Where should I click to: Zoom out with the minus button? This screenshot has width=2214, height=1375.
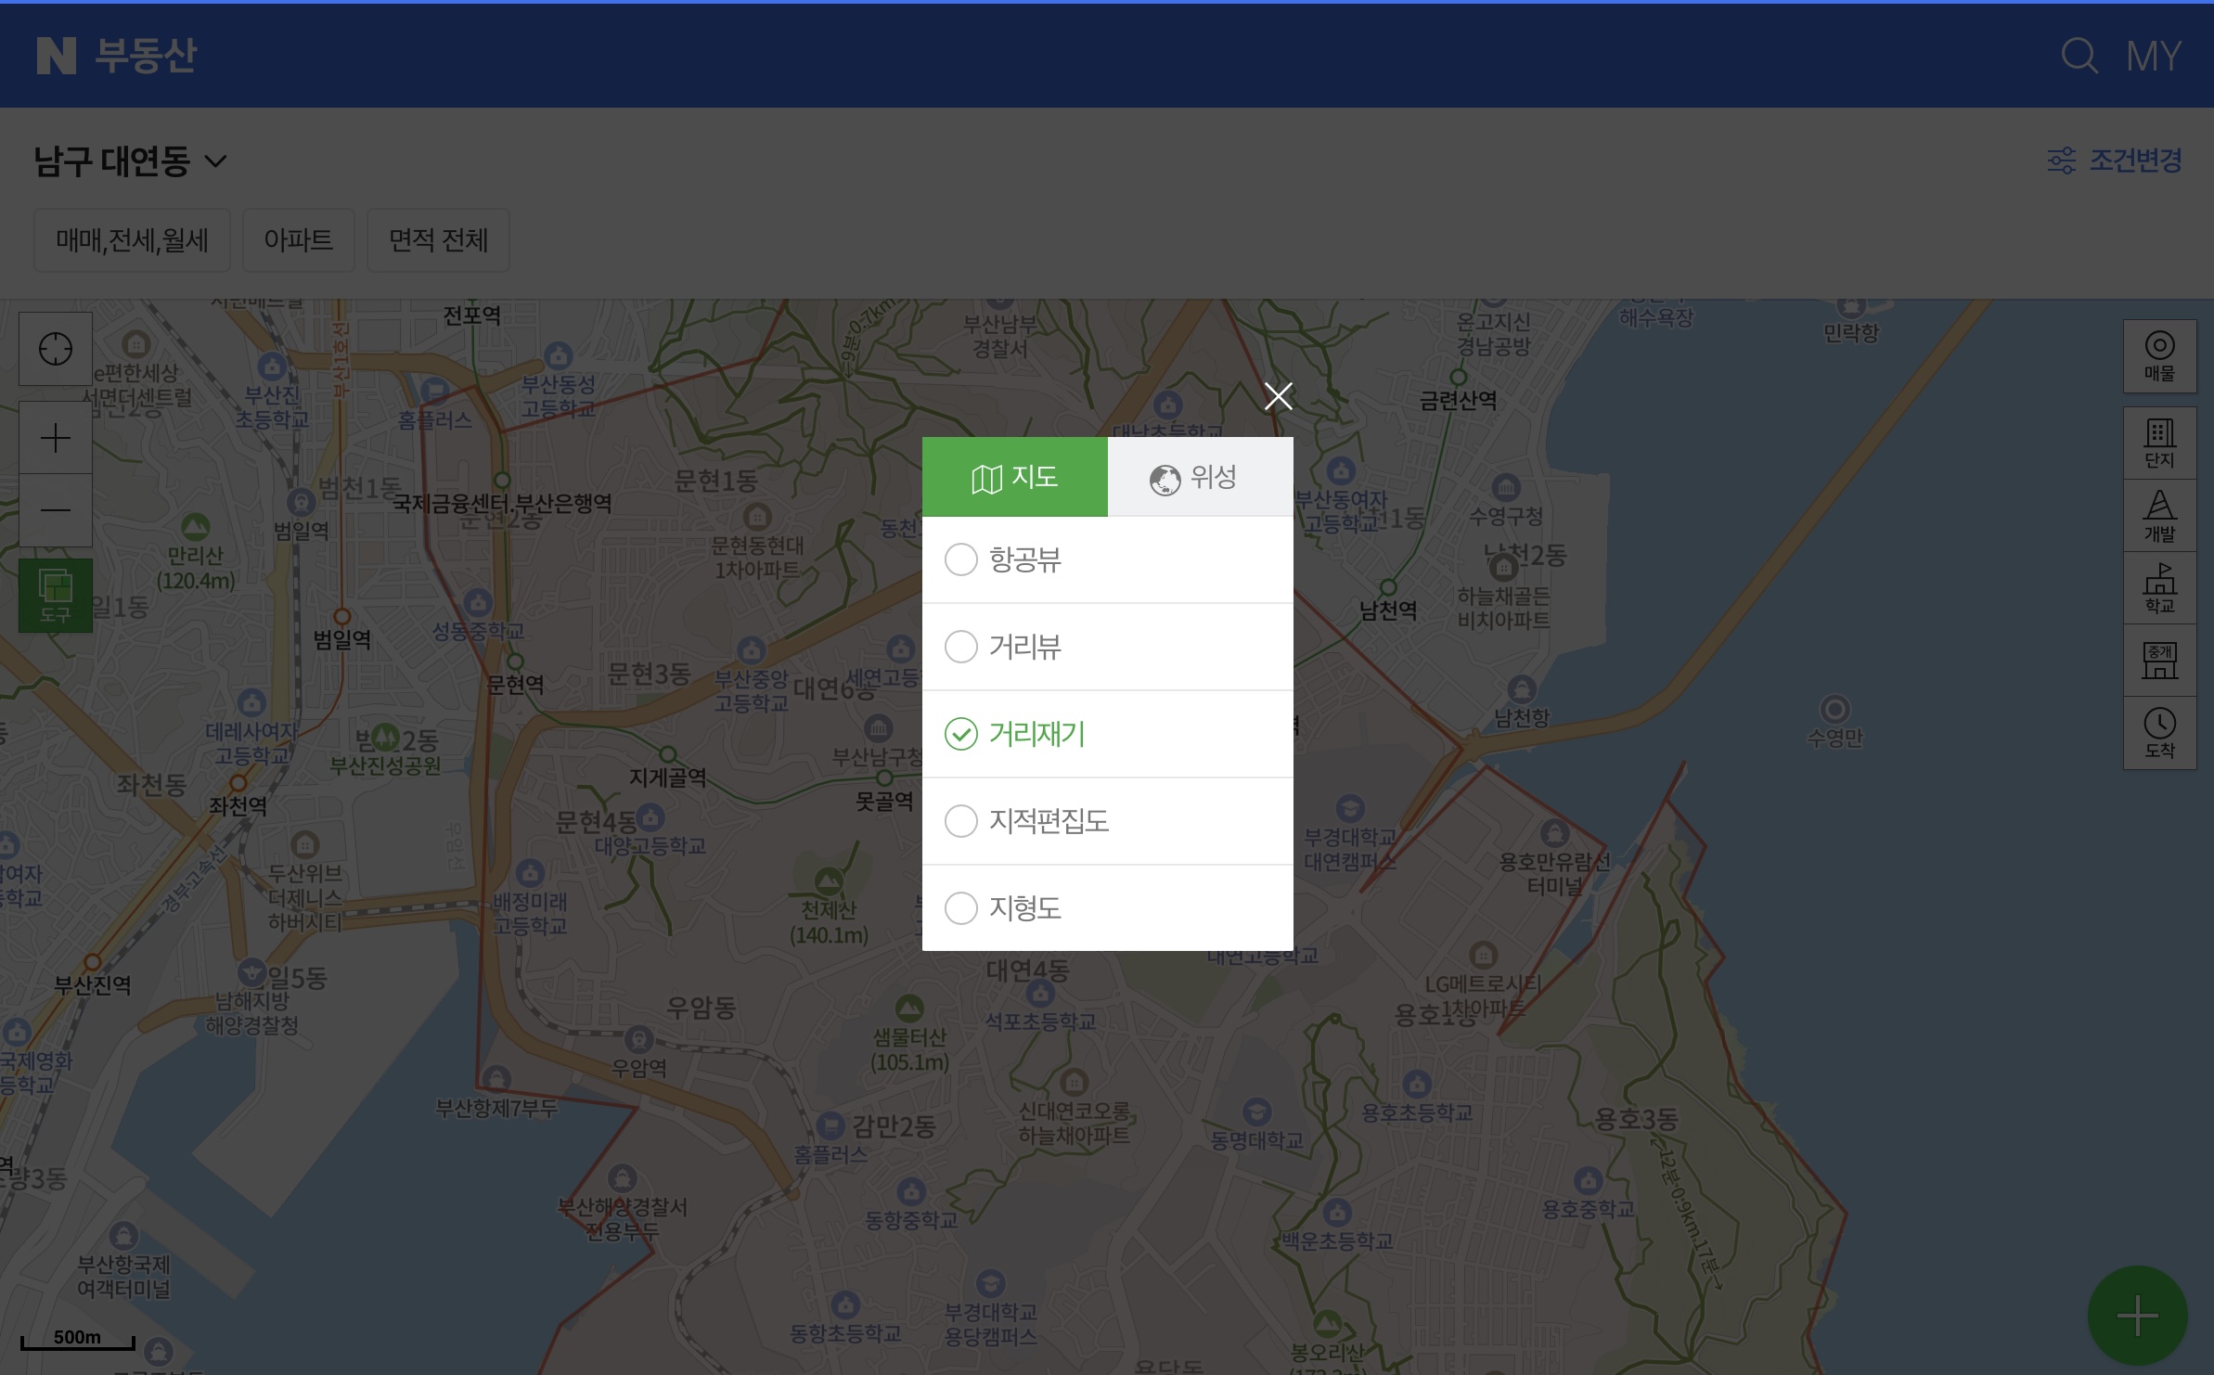coord(56,510)
